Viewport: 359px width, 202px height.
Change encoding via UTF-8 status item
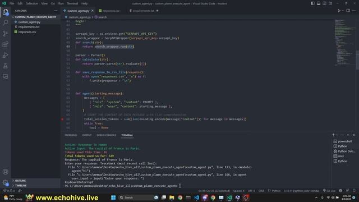pyautogui.click(x=251, y=191)
